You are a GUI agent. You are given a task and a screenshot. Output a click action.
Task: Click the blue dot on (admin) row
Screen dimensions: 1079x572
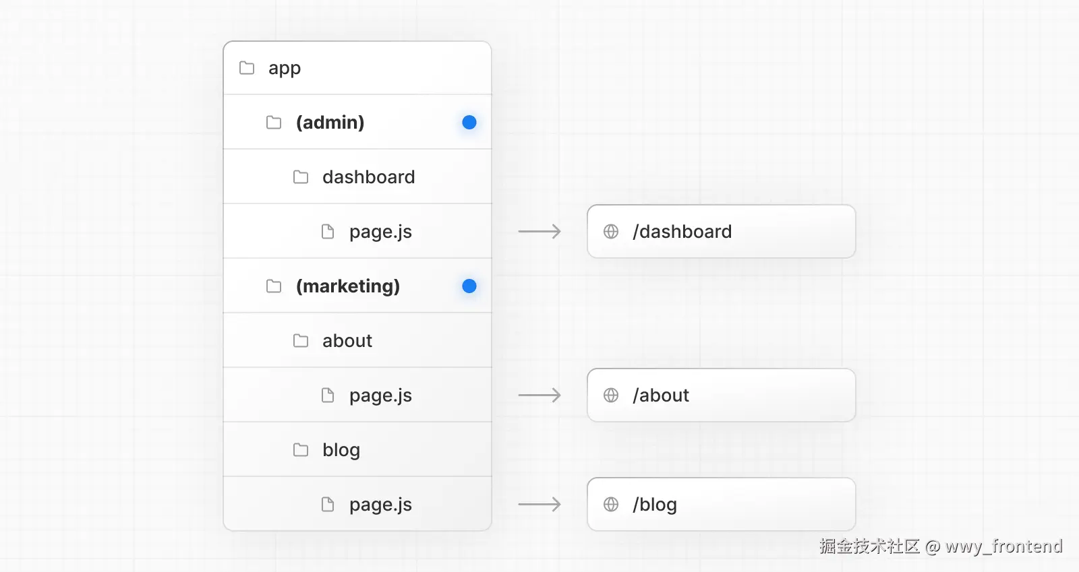pyautogui.click(x=469, y=123)
